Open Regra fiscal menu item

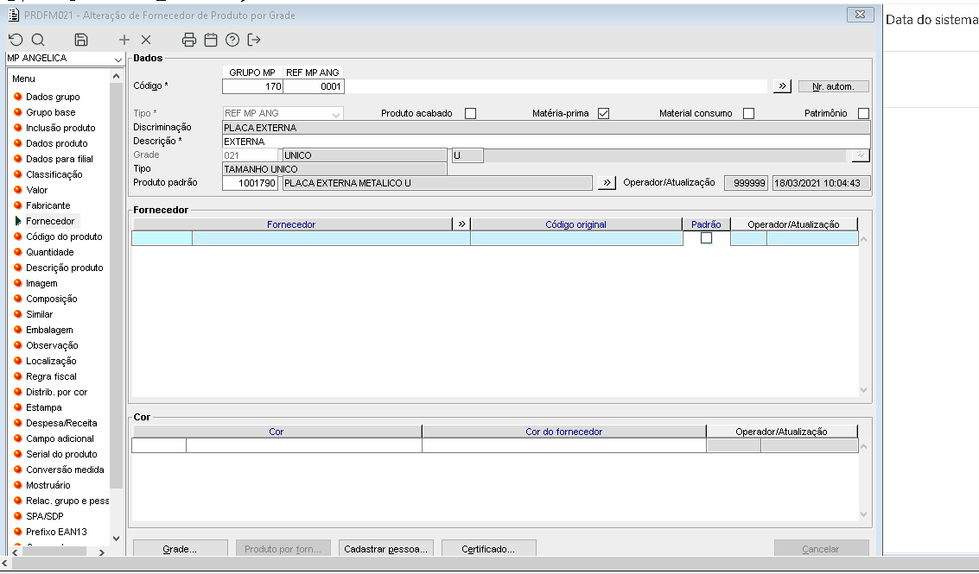(51, 377)
